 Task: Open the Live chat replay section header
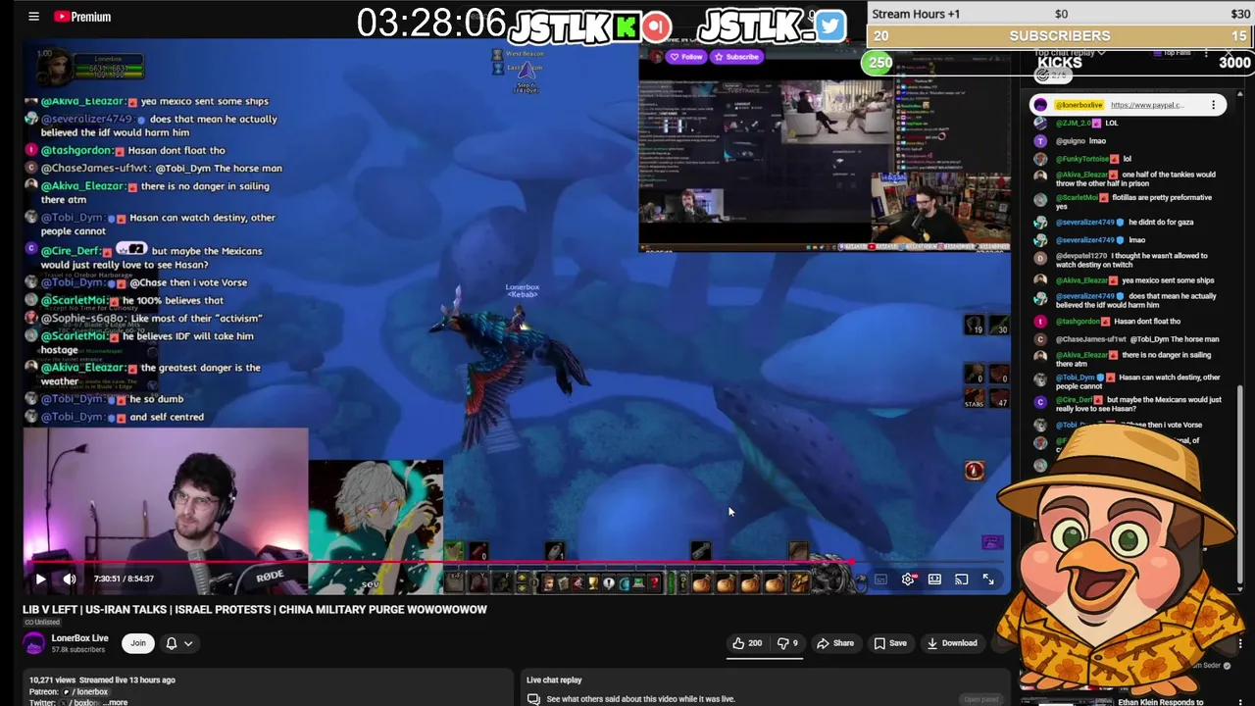click(554, 680)
